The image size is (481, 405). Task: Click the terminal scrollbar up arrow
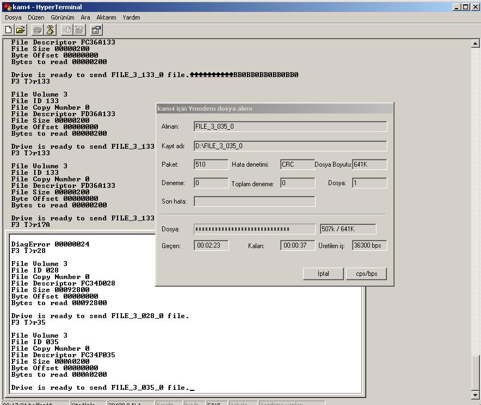[x=475, y=43]
